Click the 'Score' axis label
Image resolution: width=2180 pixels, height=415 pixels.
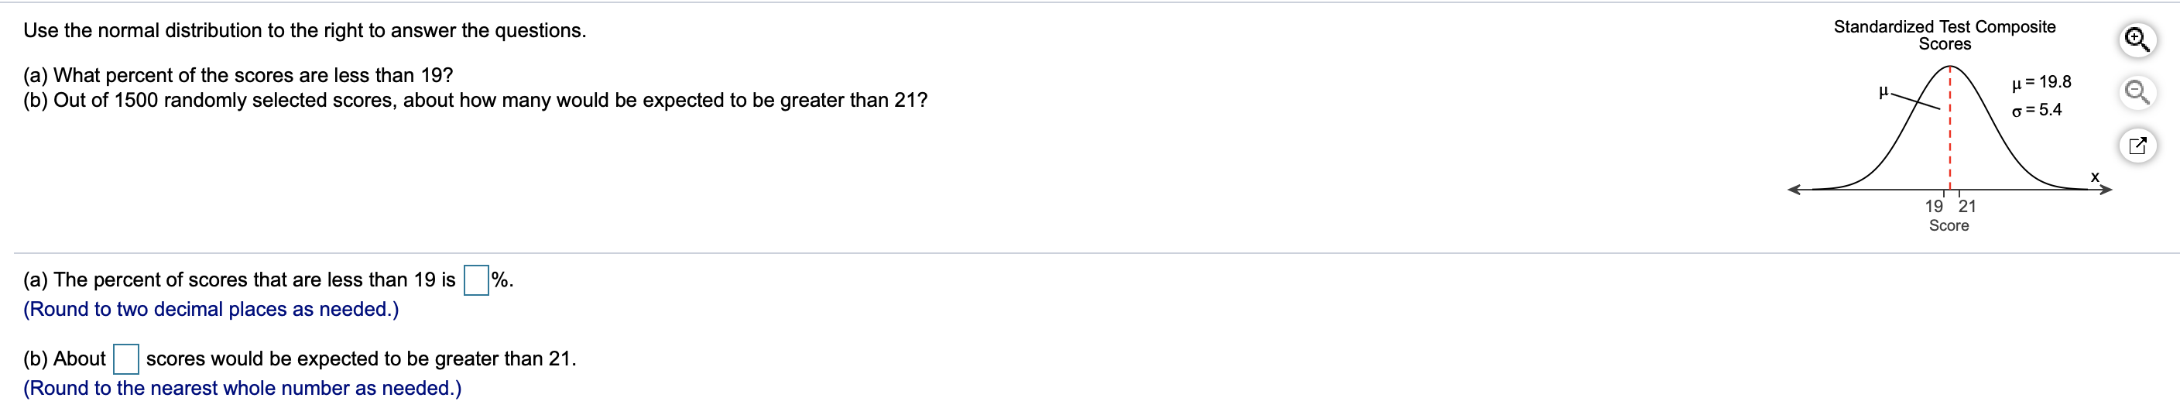tap(1949, 226)
